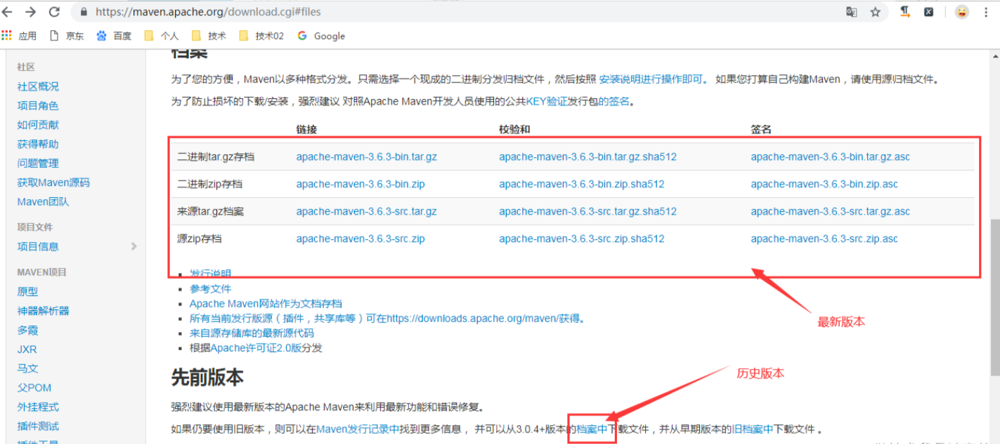The width and height of the screenshot is (1000, 444).
Task: Open 多霞 sidebar link
Action: click(27, 330)
